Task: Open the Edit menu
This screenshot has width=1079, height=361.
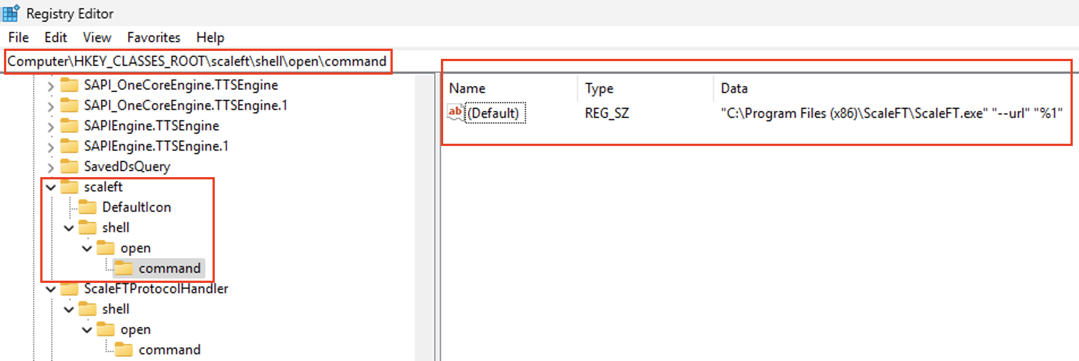Action: click(x=56, y=37)
